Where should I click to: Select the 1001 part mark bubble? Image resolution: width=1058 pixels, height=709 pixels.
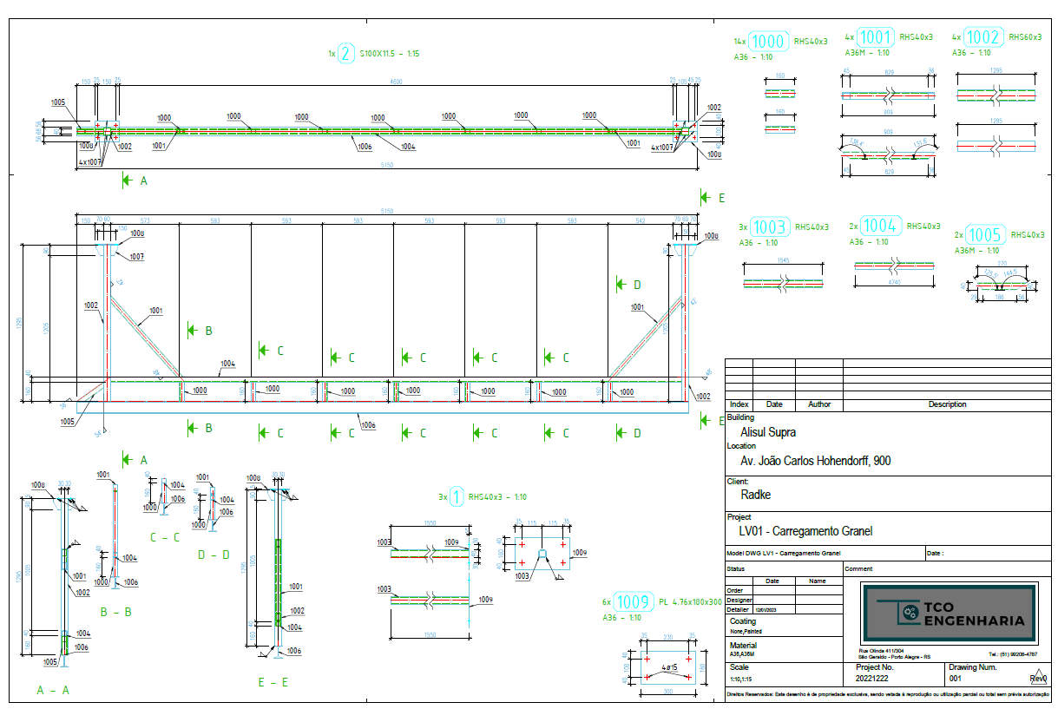(x=877, y=37)
